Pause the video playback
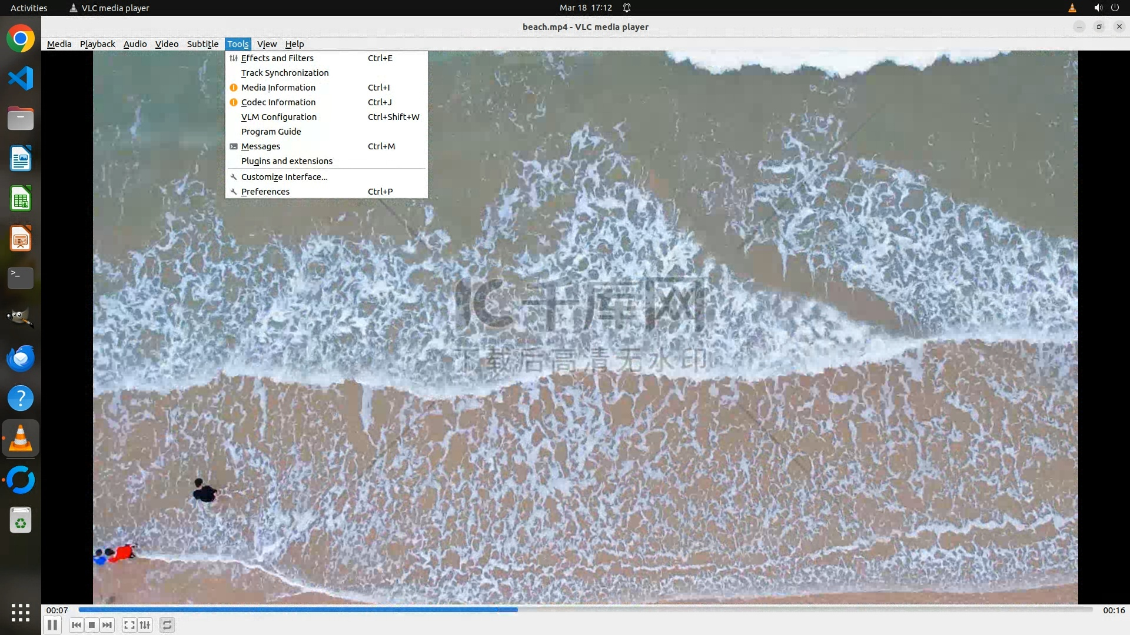The height and width of the screenshot is (635, 1130). 52,625
